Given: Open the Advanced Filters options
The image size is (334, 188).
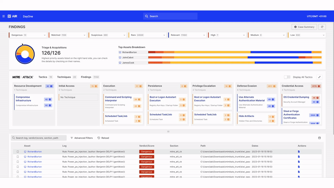Looking at the screenshot, I should coord(81,138).
